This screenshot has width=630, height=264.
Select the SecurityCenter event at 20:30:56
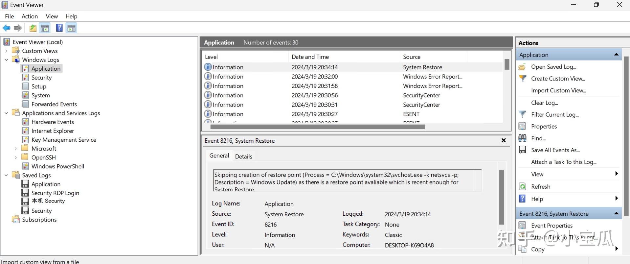tap(353, 95)
